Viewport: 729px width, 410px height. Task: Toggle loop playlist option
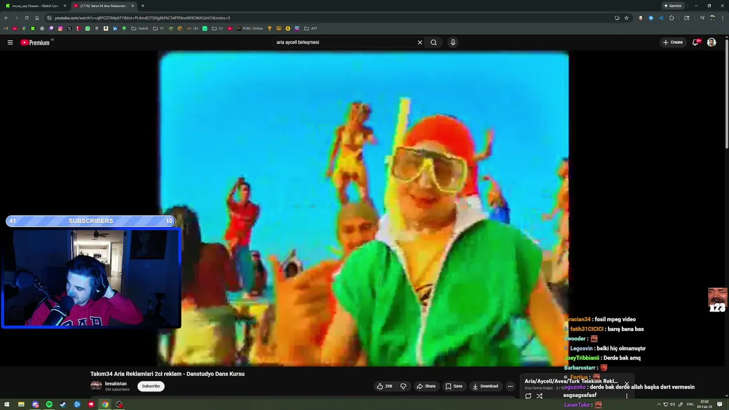[x=528, y=396]
